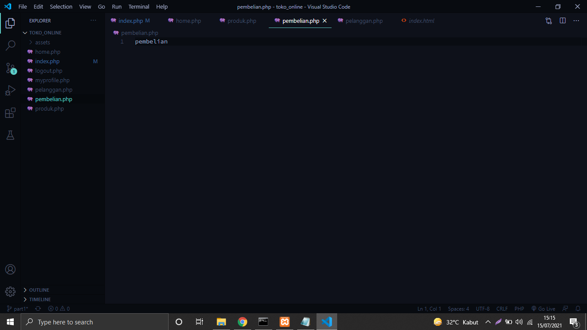Open index.php in the file tree

(x=62, y=61)
